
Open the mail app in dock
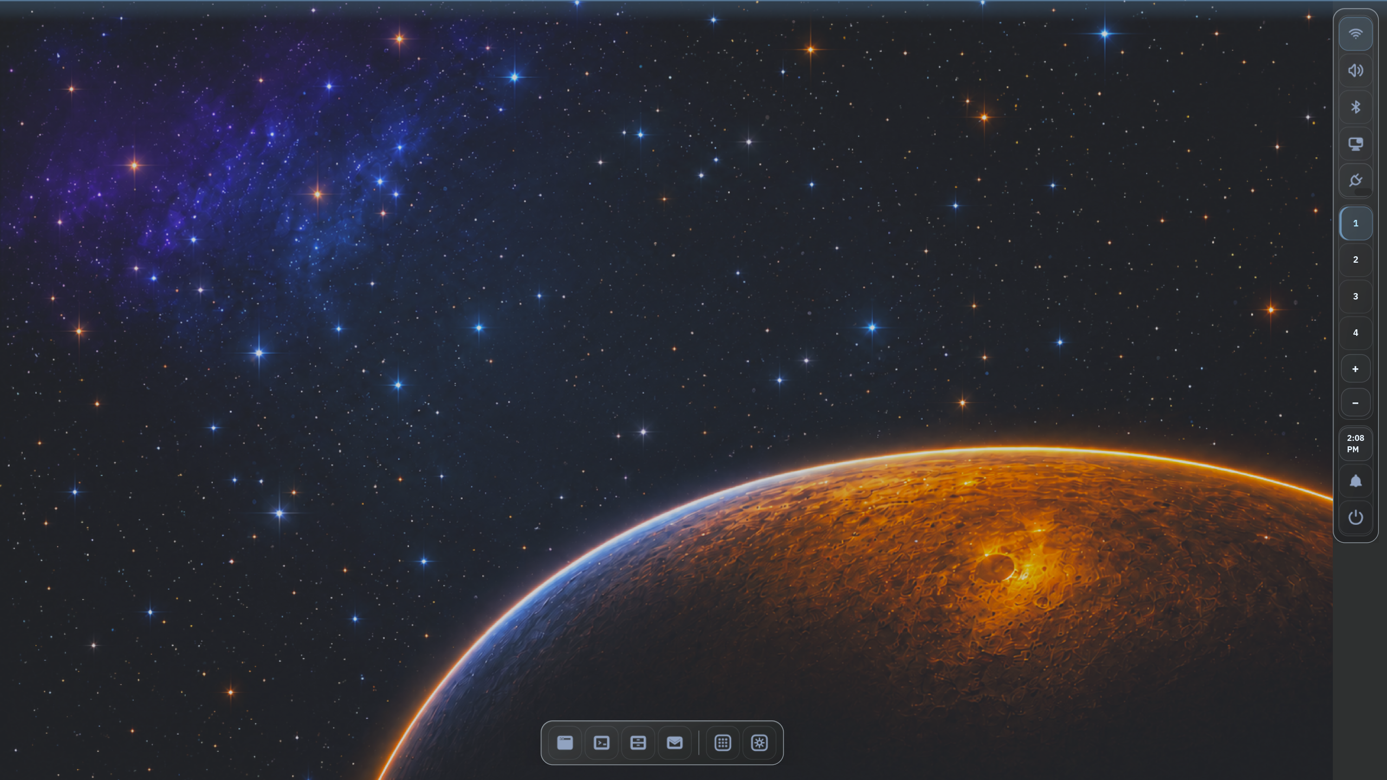tap(675, 743)
